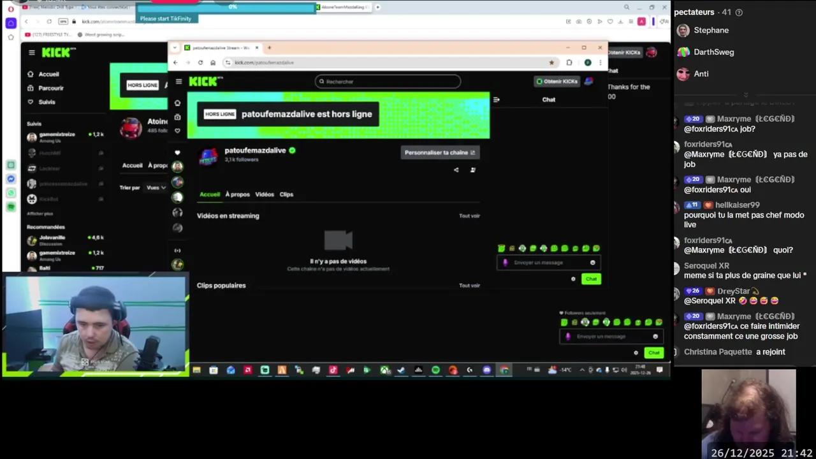Expand the recommended channels sidebar arrows icon
Viewport: 816px width, 459px height.
click(177, 251)
